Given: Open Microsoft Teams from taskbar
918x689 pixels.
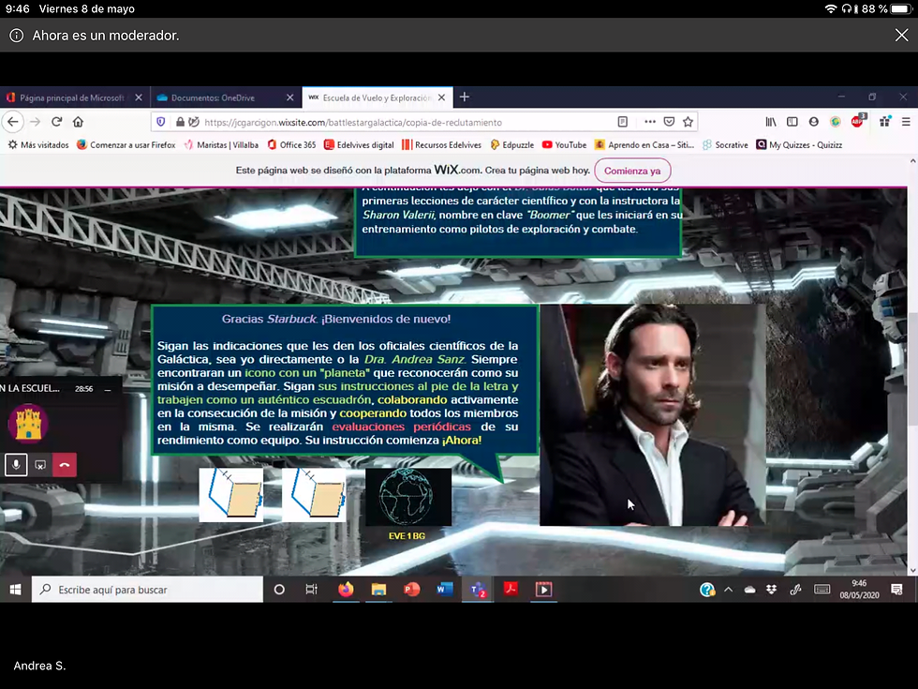Looking at the screenshot, I should (x=478, y=590).
